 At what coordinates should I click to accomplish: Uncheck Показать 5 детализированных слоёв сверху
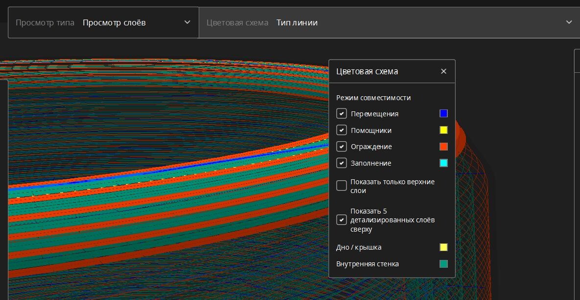point(342,220)
